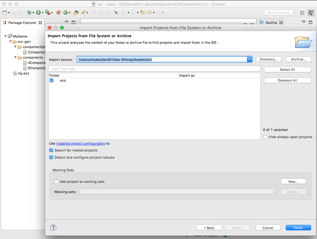Click the green Run button icon
This screenshot has width=317, height=239.
(x=38, y=12)
